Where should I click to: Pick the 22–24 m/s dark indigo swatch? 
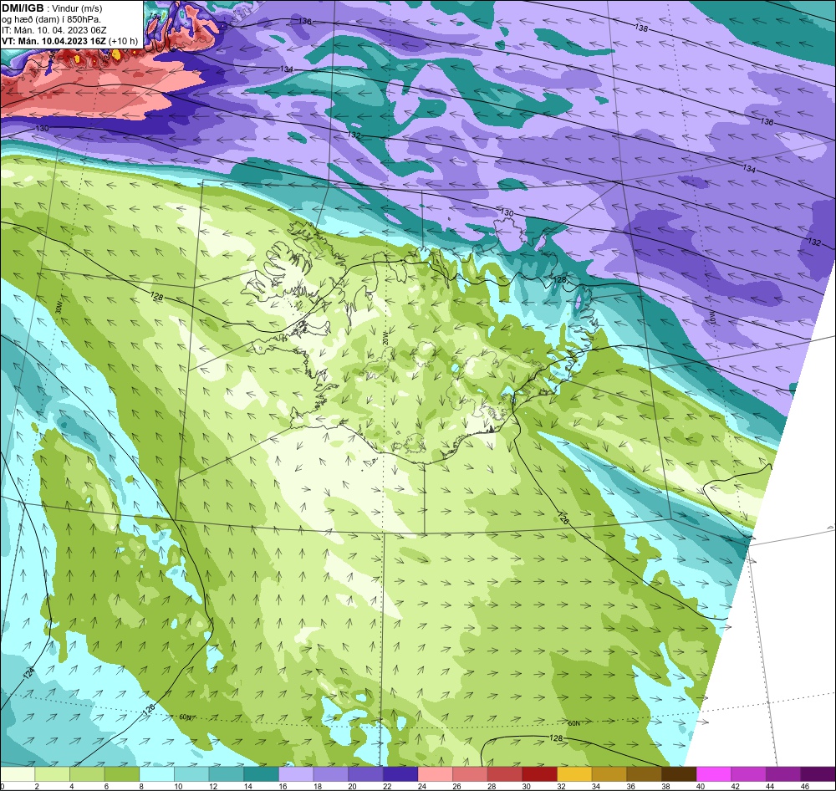click(x=400, y=774)
